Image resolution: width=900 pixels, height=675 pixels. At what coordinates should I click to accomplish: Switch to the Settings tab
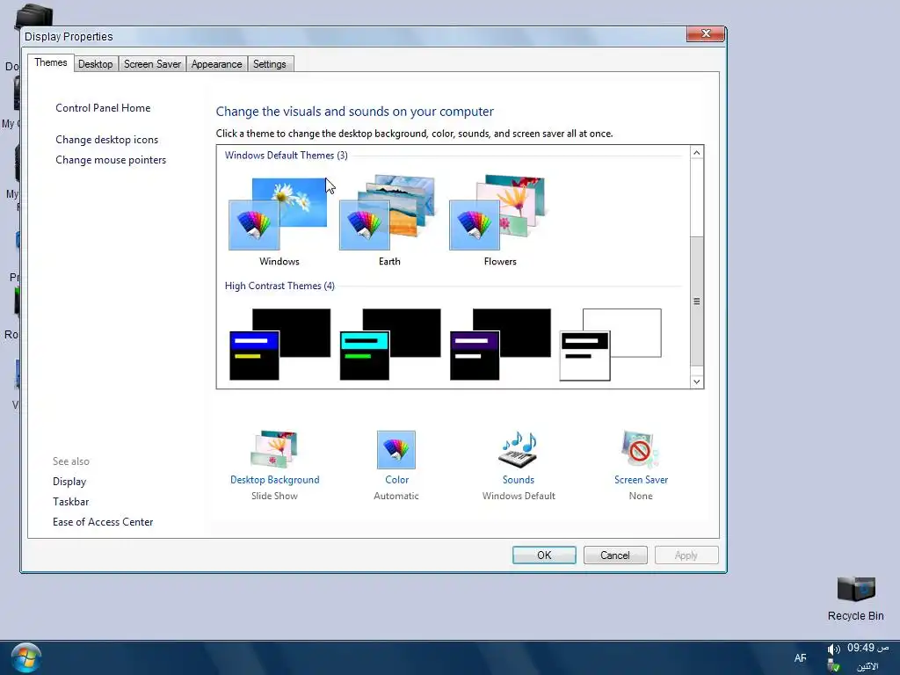[269, 63]
